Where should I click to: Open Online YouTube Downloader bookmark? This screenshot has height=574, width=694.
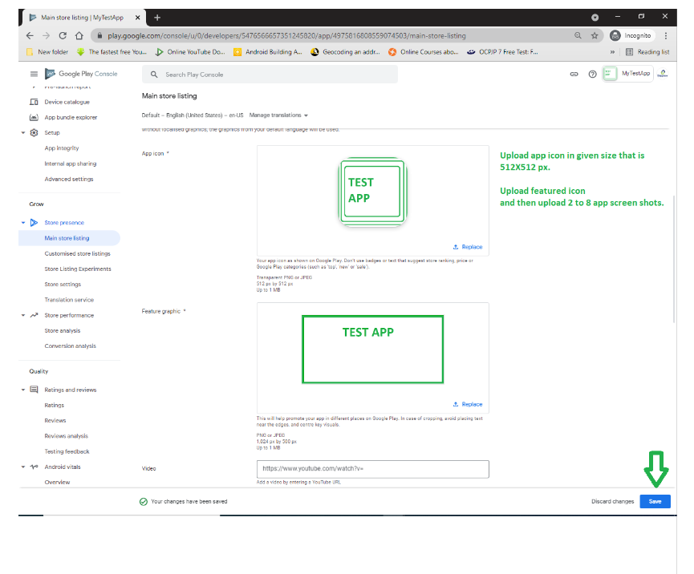190,52
